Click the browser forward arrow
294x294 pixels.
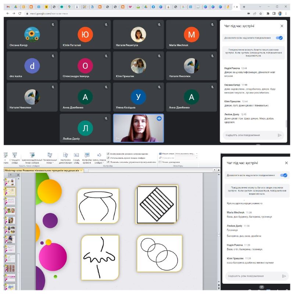point(14,14)
